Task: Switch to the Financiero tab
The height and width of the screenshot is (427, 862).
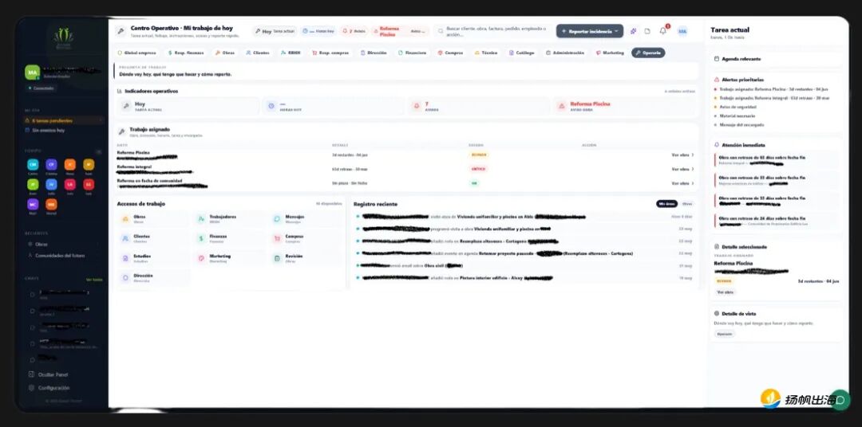Action: (x=413, y=53)
